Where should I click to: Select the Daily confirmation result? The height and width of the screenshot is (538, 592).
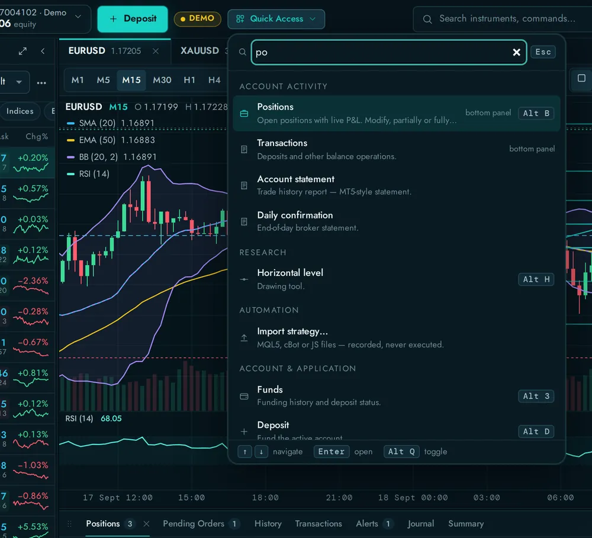click(x=397, y=221)
